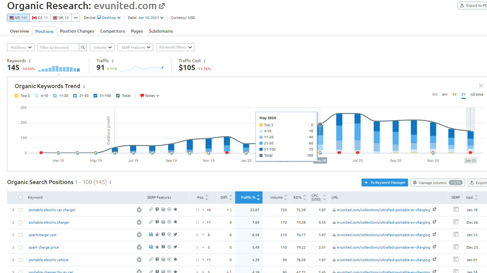
Task: Click Organic Search Positions info icon
Action: (x=110, y=182)
